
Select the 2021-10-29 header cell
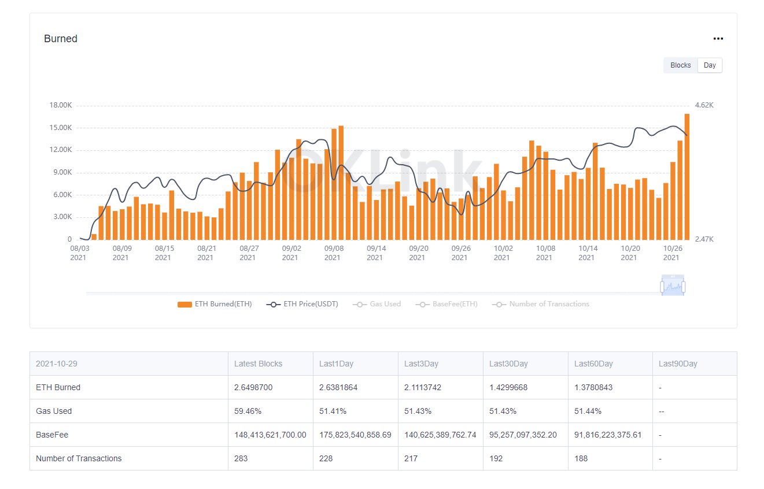tap(129, 364)
